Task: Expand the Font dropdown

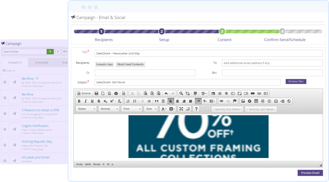Action: tap(131, 109)
